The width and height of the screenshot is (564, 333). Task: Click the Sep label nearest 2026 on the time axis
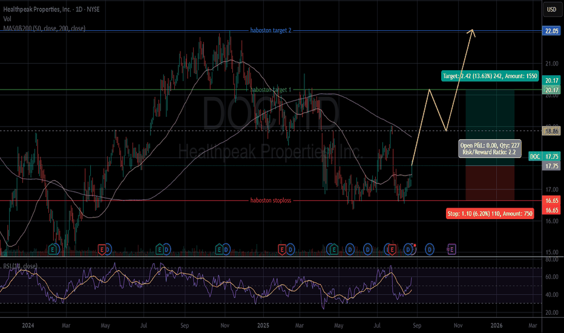point(417,326)
